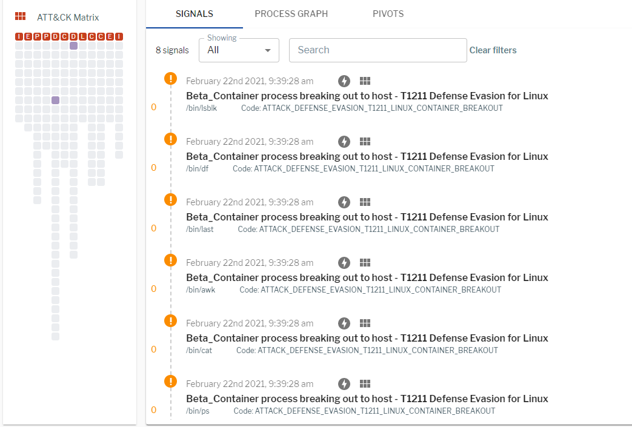Click orange warning icon for /bin/last signal
The height and width of the screenshot is (427, 632).
[171, 199]
